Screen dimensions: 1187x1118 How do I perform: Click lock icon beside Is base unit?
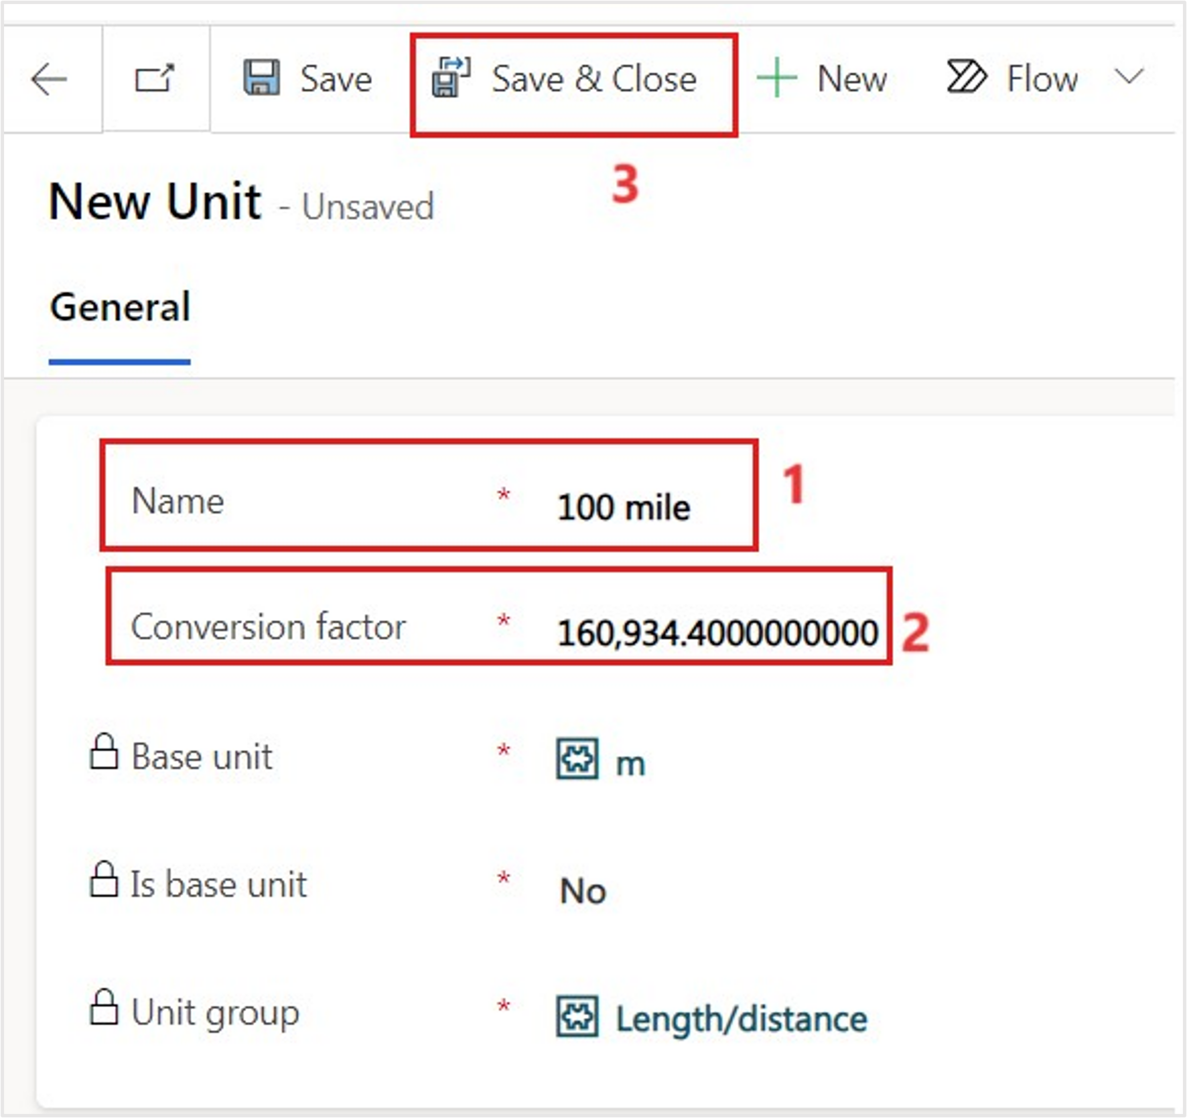click(104, 879)
